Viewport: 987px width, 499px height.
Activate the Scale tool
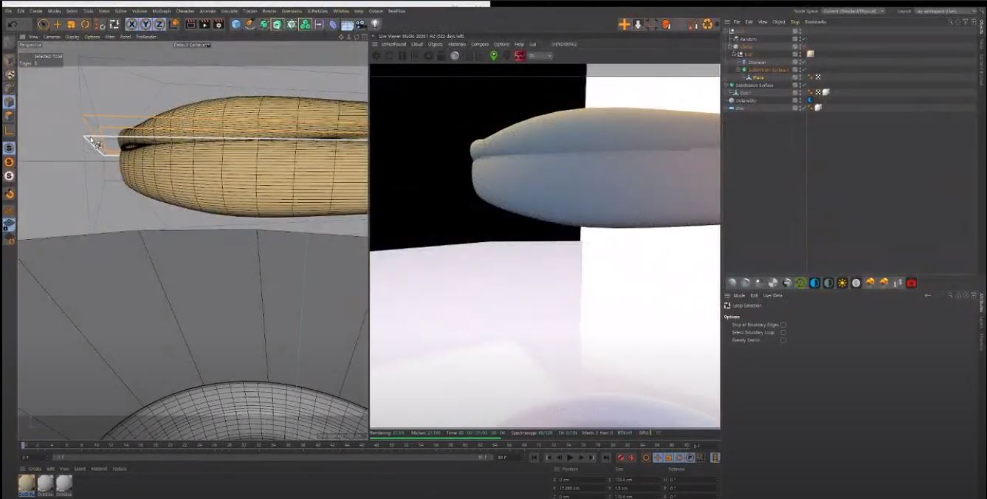pos(72,24)
